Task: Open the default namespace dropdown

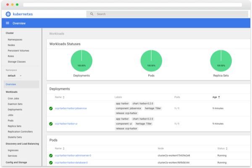Action: click(x=14, y=76)
